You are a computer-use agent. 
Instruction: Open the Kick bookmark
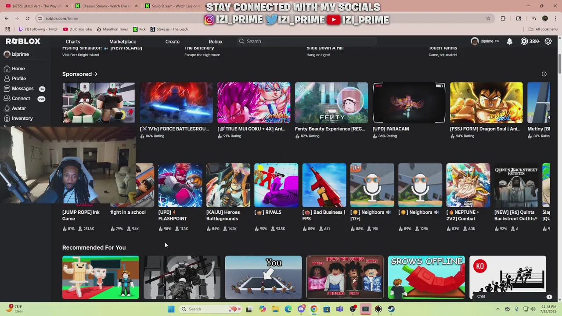[139, 29]
